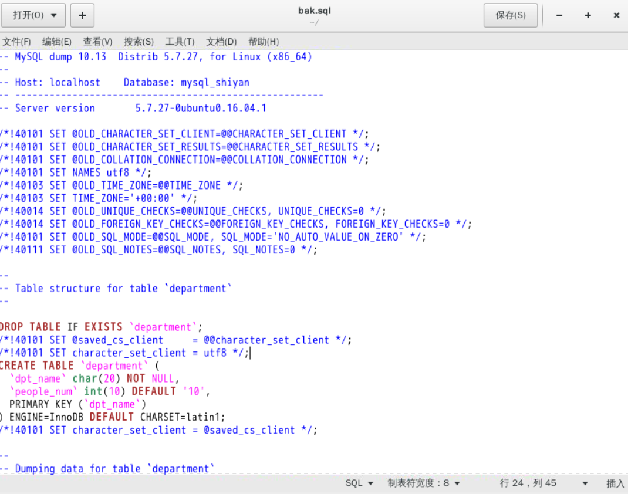The height and width of the screenshot is (494, 628).
Task: Click the TIME_ZONE='+00:00' line
Action: 99,198
